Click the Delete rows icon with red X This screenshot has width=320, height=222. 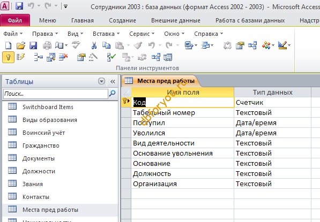[x=63, y=57]
